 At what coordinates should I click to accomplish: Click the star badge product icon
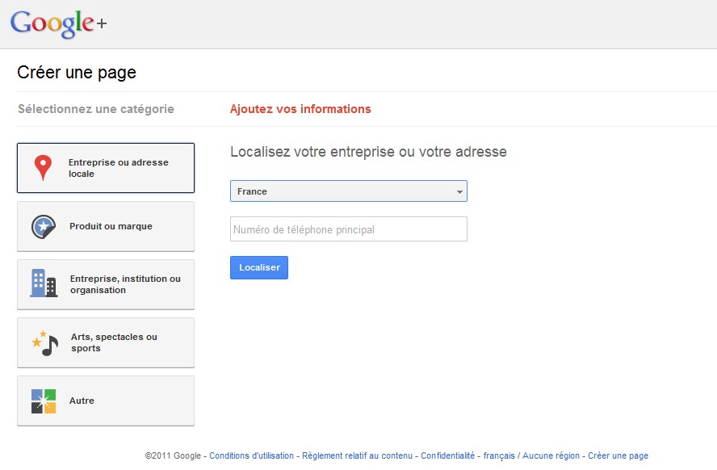[43, 227]
